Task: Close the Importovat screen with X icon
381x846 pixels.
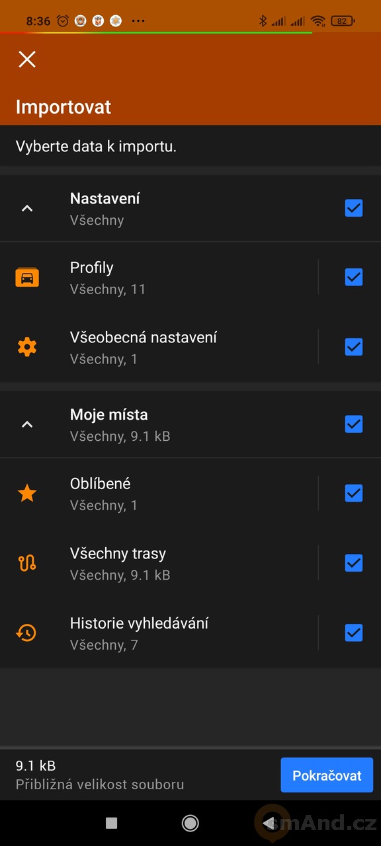Action: tap(27, 59)
